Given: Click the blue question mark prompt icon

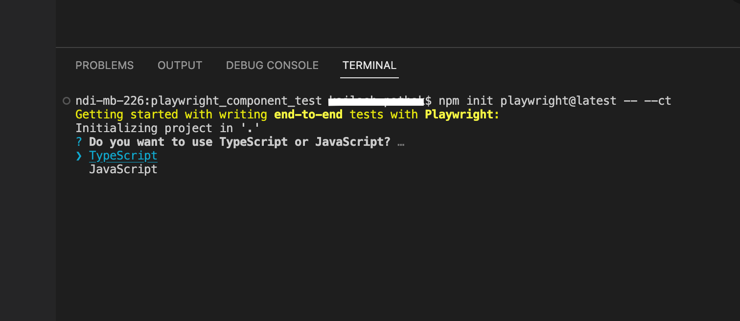Looking at the screenshot, I should [79, 141].
